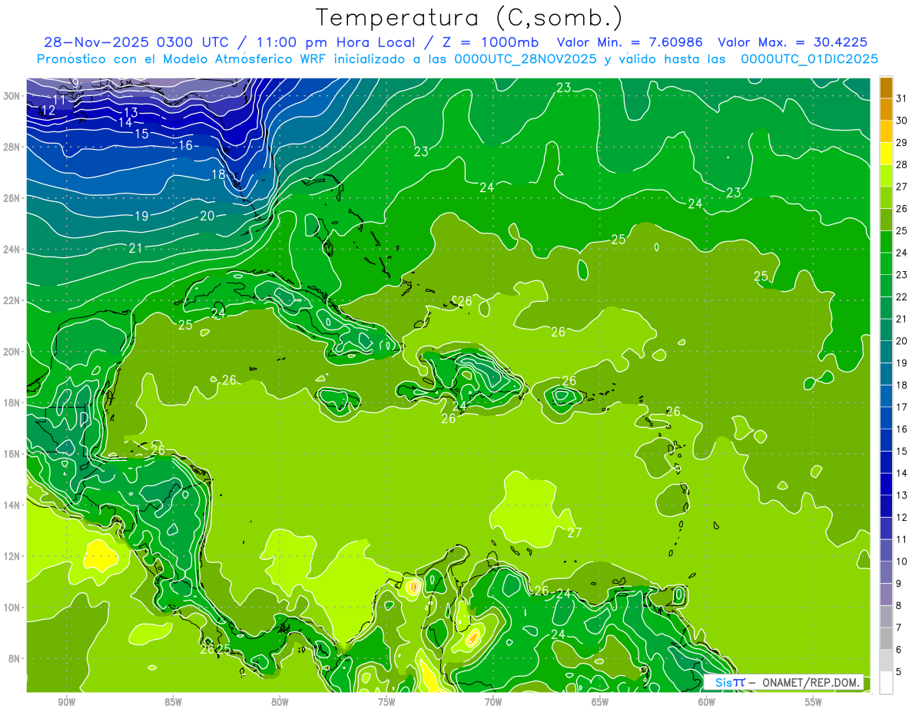
Task: Click the '20N' latitude axis label
Action: (12, 351)
